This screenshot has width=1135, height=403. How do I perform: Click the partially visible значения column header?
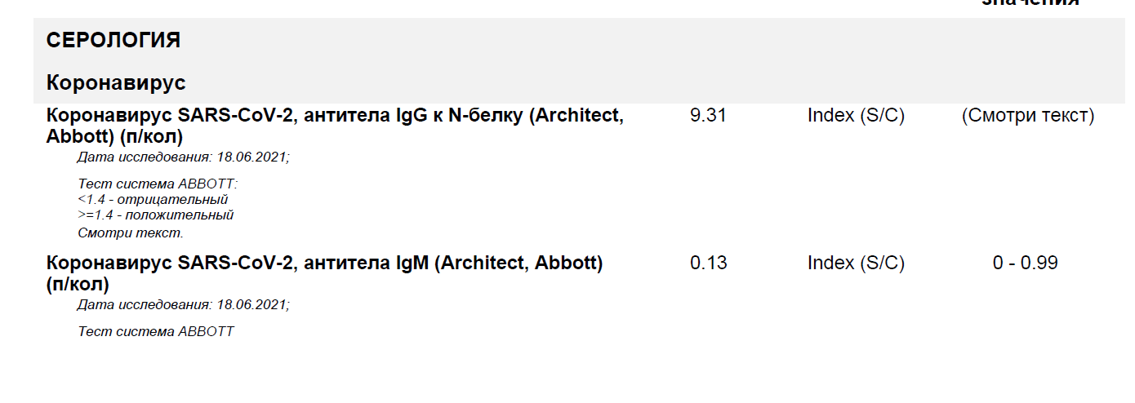pos(1030,3)
